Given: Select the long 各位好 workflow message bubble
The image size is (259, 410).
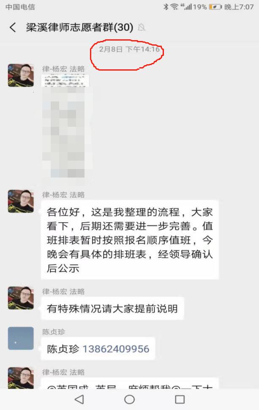Looking at the screenshot, I should coord(130,240).
